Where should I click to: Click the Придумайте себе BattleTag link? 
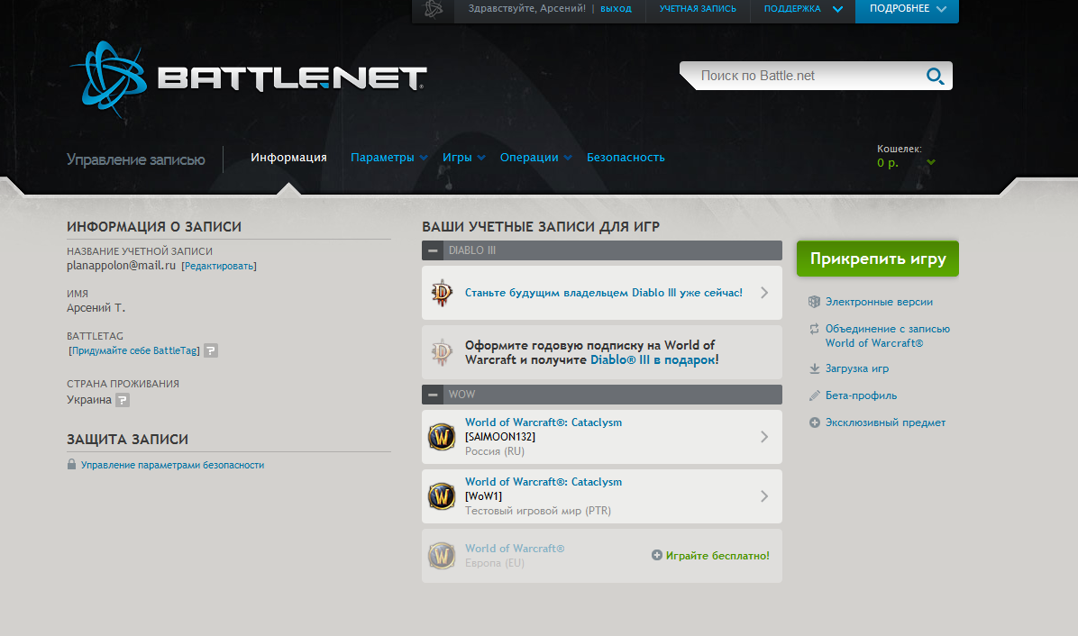pos(135,351)
